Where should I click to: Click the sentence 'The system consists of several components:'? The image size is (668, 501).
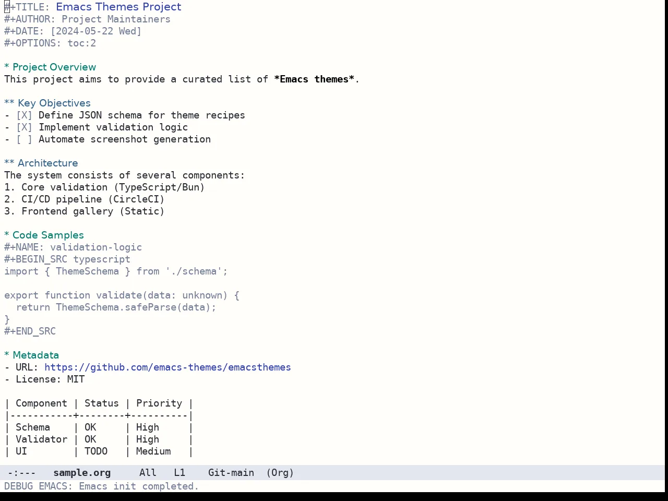click(124, 175)
